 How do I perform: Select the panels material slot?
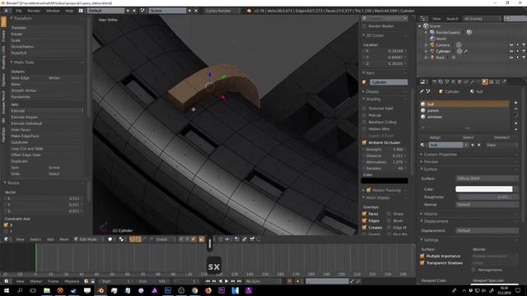465,110
